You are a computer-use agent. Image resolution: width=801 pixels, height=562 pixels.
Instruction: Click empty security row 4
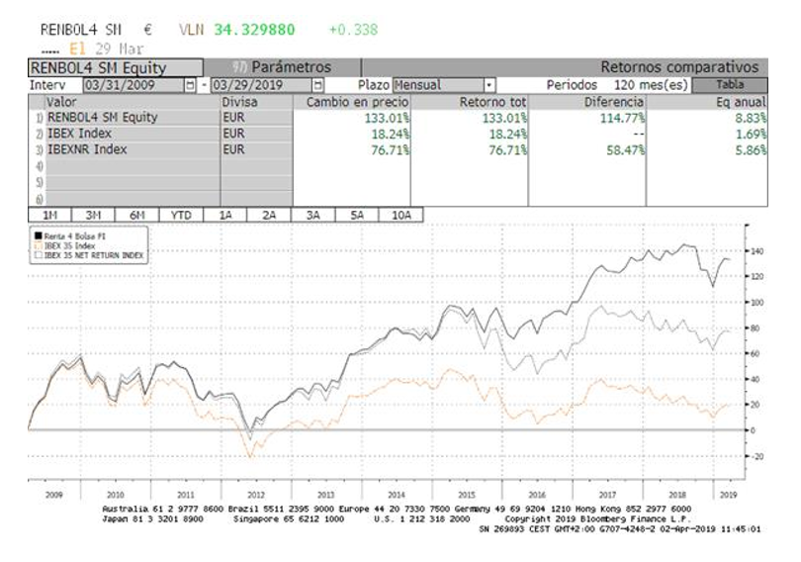click(133, 166)
